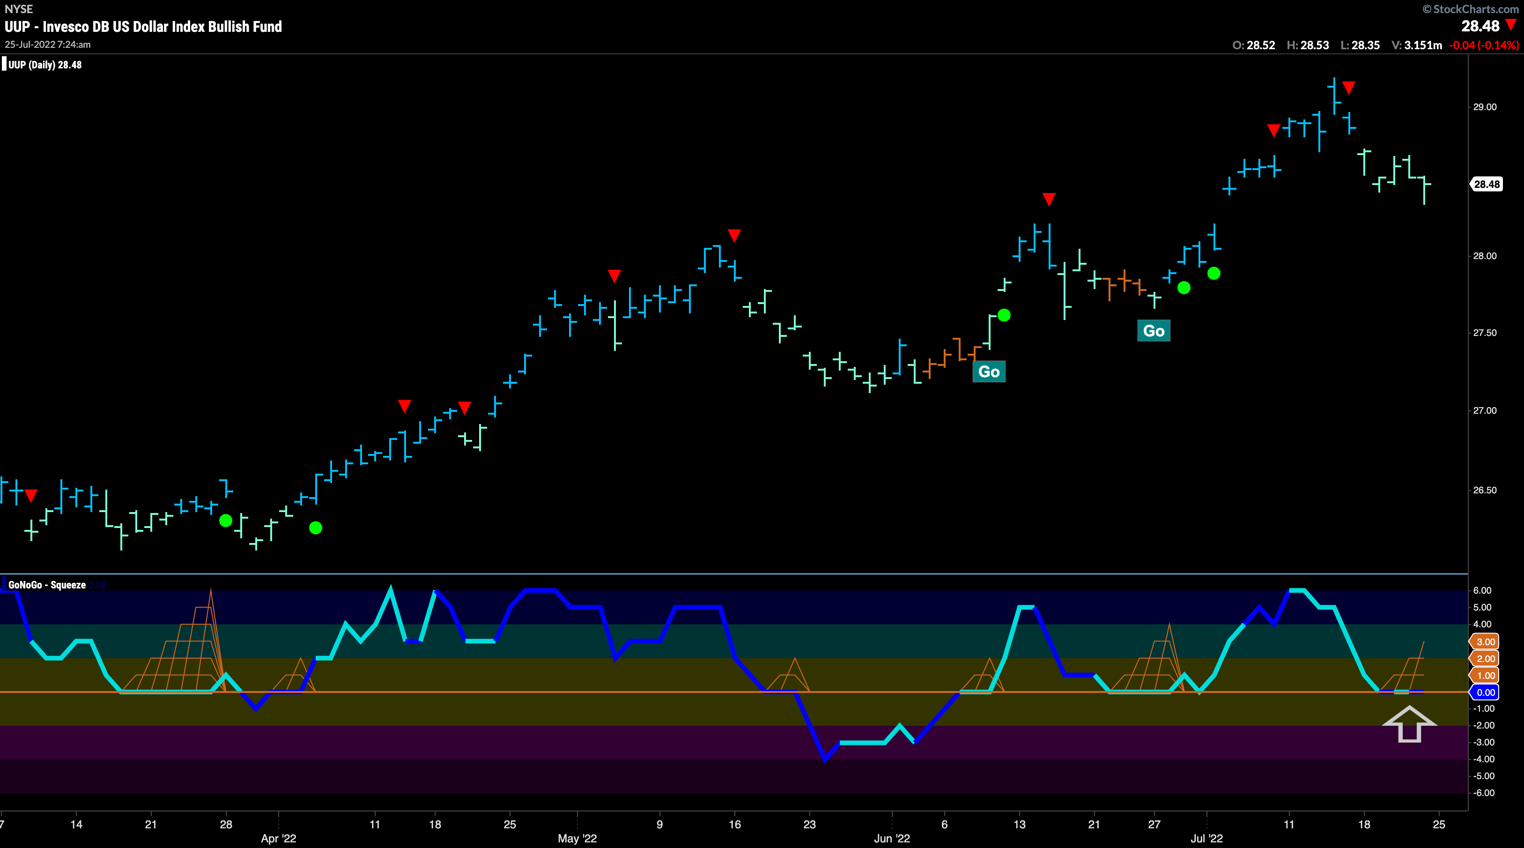
Task: Click the 'GoNoGo - Squeeze' indicator label
Action: (x=47, y=585)
